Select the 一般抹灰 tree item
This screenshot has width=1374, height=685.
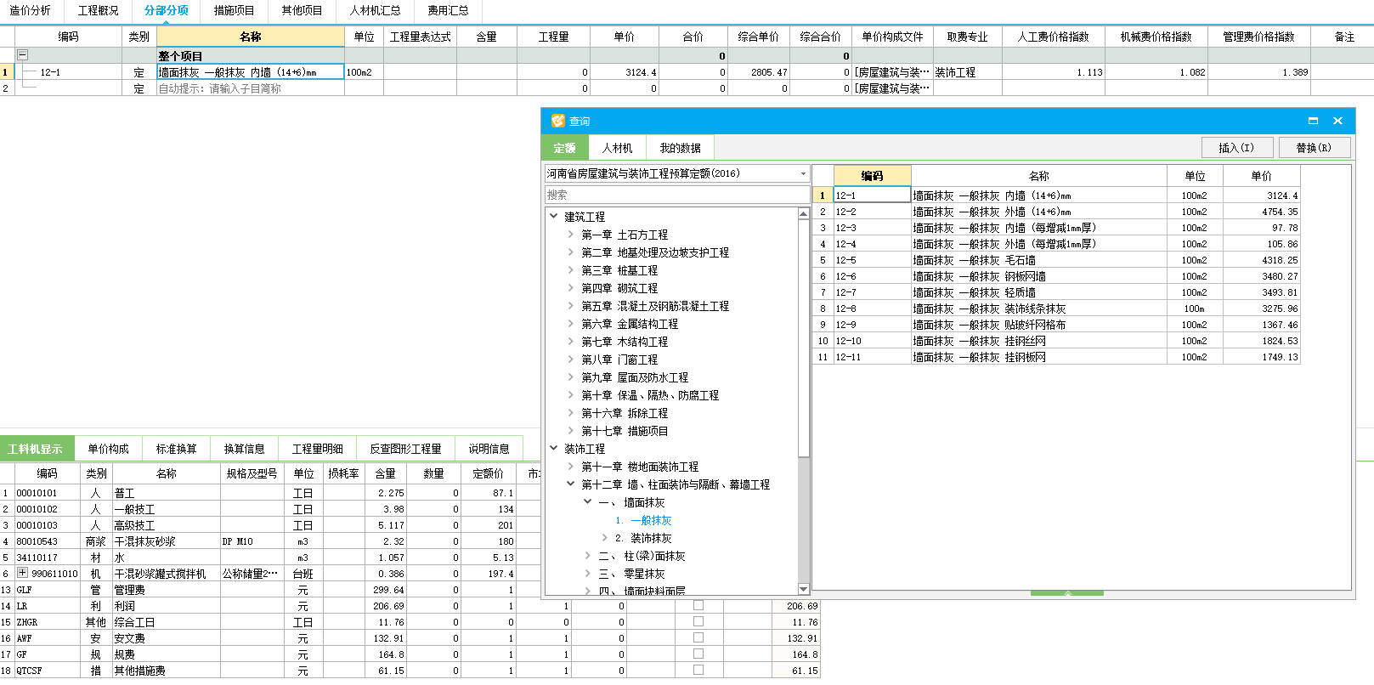point(651,520)
